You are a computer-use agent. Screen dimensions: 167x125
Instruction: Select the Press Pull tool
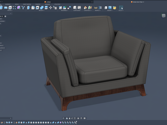28,8
